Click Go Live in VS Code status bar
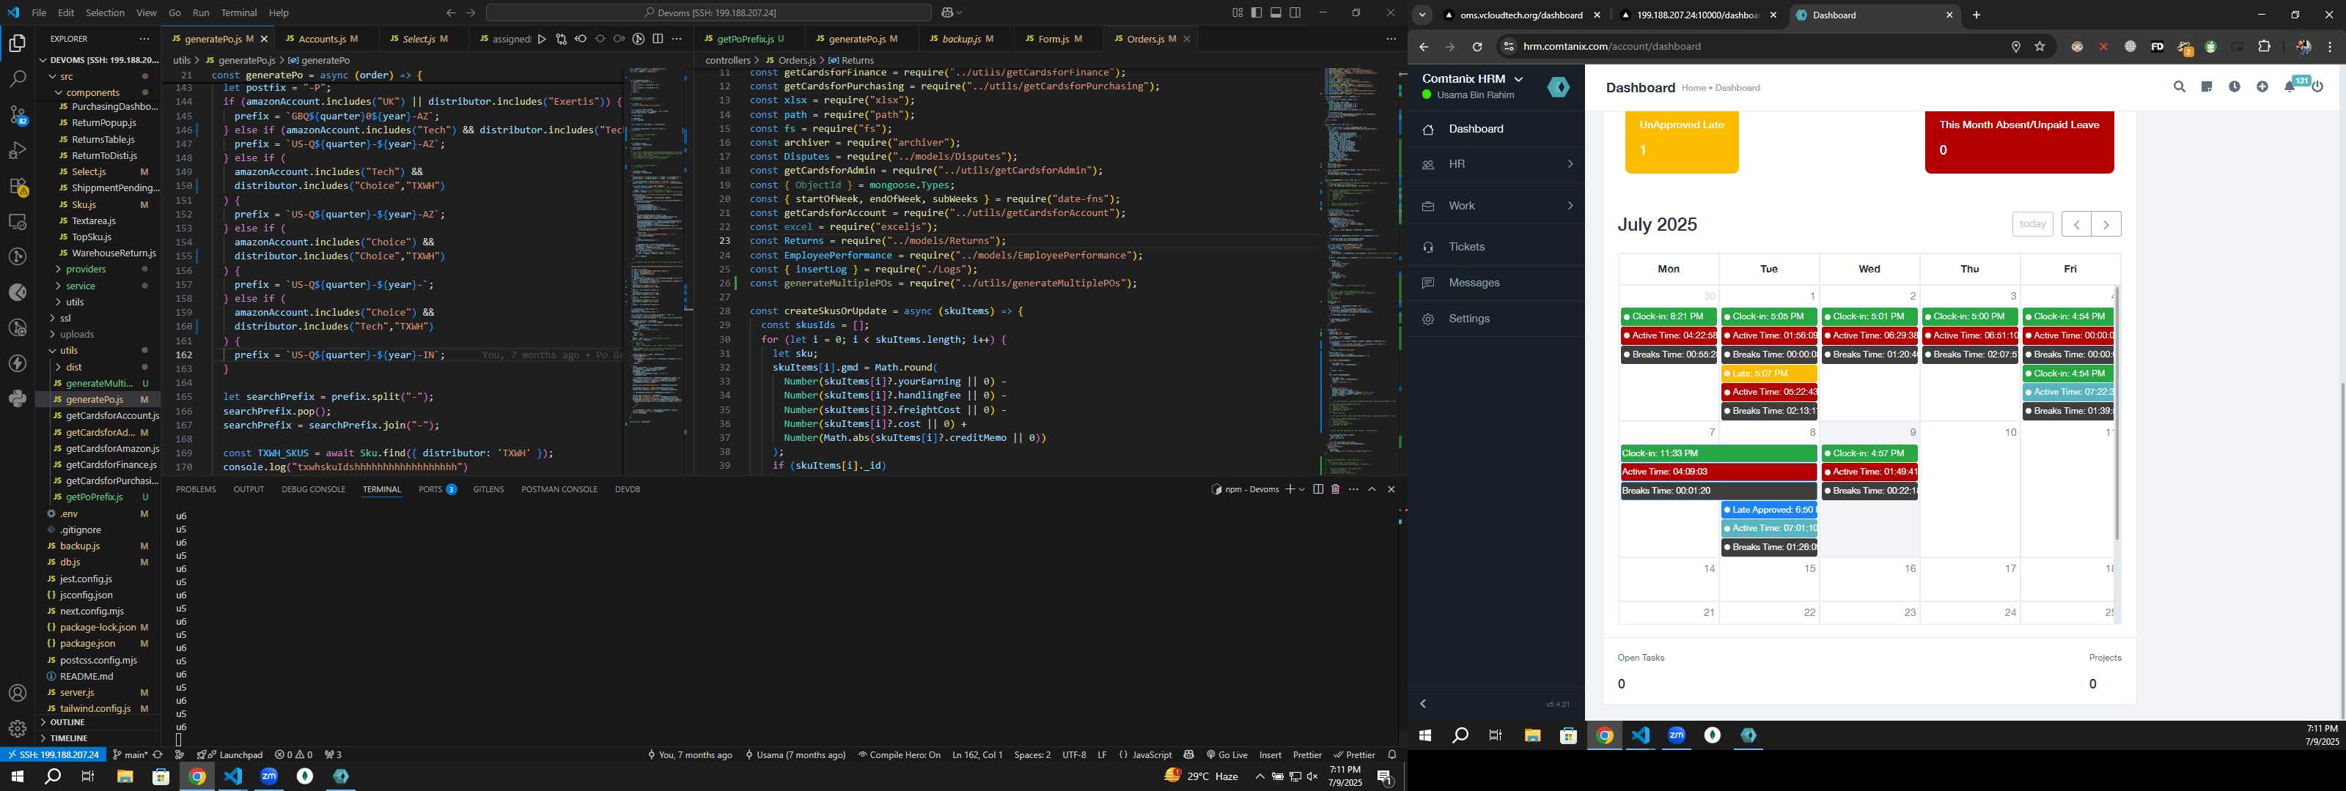2346x791 pixels. pos(1227,754)
